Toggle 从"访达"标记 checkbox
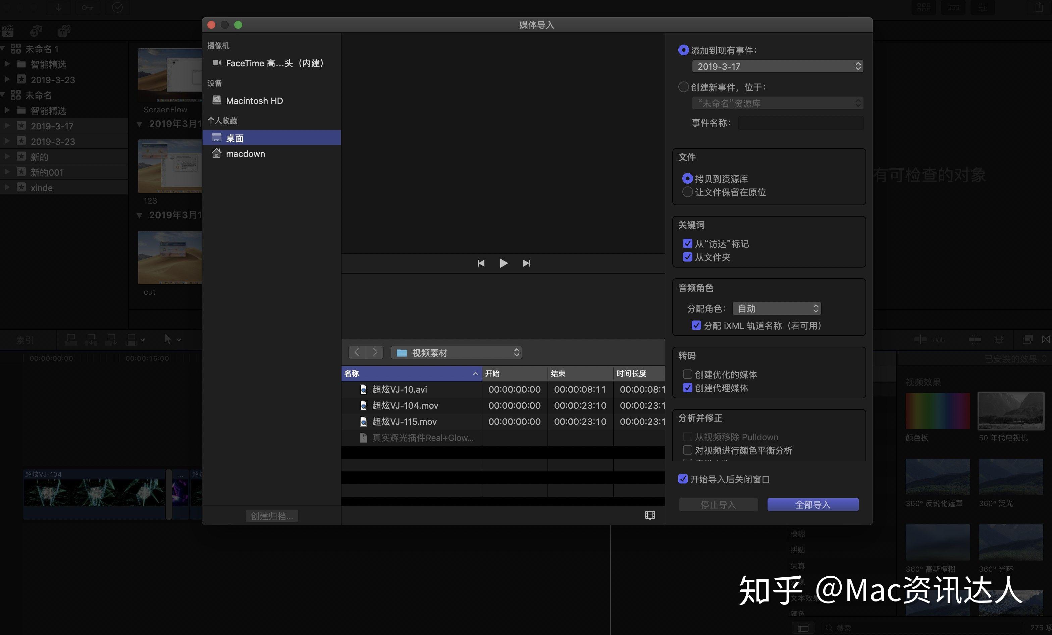Image resolution: width=1052 pixels, height=635 pixels. [687, 244]
